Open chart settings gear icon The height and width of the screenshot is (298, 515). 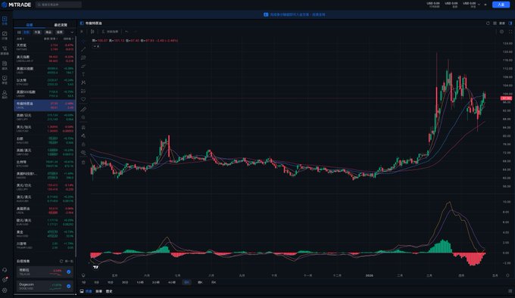pyautogui.click(x=501, y=32)
